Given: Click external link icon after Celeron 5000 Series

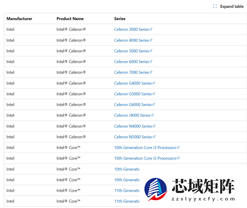Looking at the screenshot, I should point(151,51).
